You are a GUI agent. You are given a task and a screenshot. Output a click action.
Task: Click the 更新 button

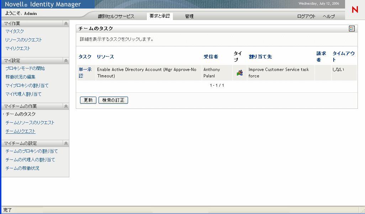coord(88,100)
